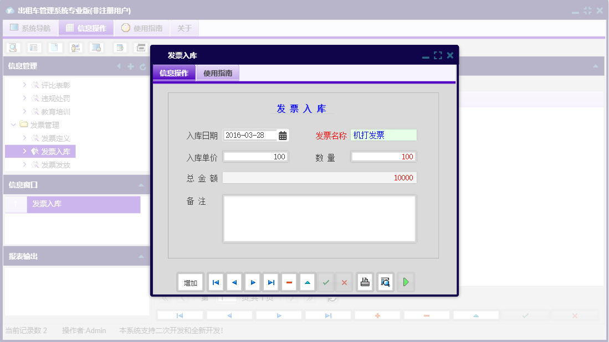This screenshot has height=342, width=609.
Task: Select the document search icon on top toolbar
Action: [12, 48]
